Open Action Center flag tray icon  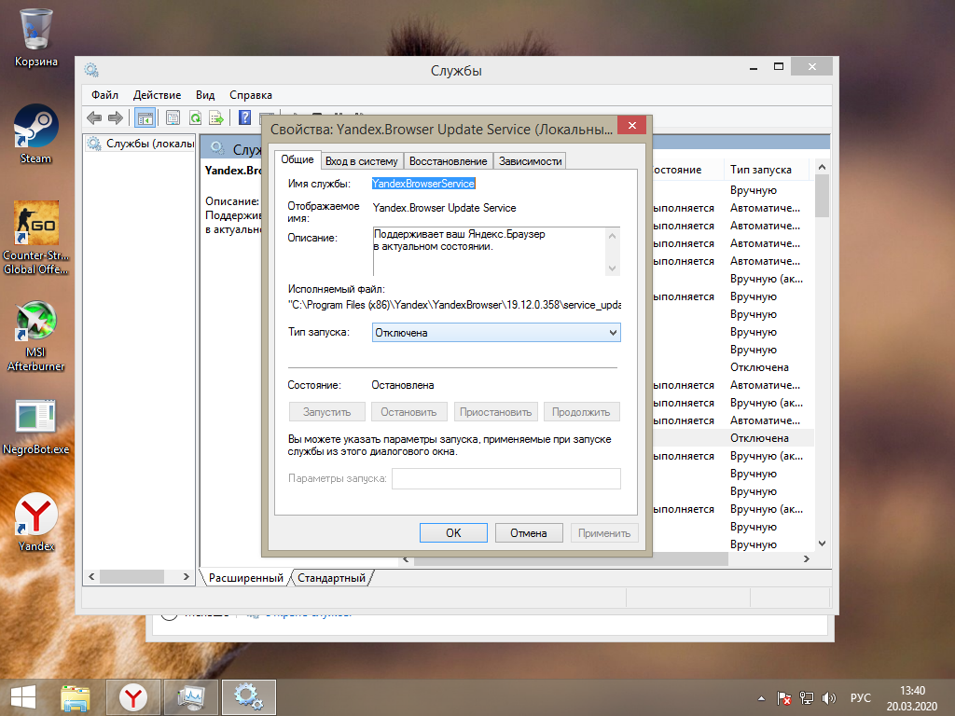click(783, 698)
